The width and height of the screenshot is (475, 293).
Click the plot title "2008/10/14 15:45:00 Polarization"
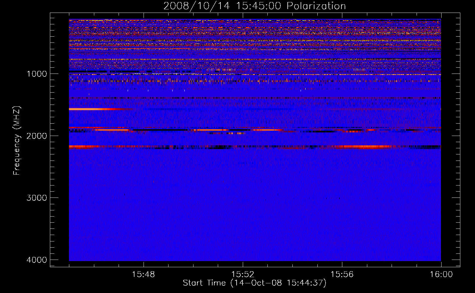click(255, 6)
